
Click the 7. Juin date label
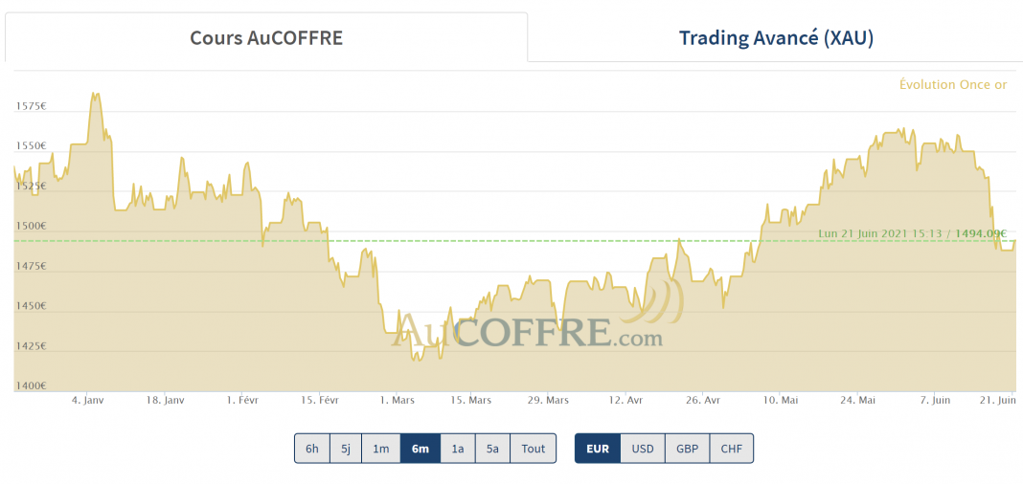tap(934, 400)
